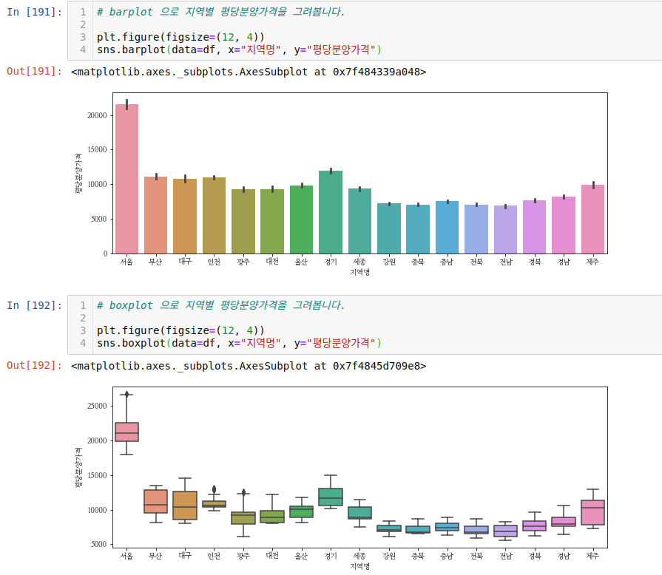
Task: Click the 서울 x-axis label under bar chart
Action: [126, 262]
